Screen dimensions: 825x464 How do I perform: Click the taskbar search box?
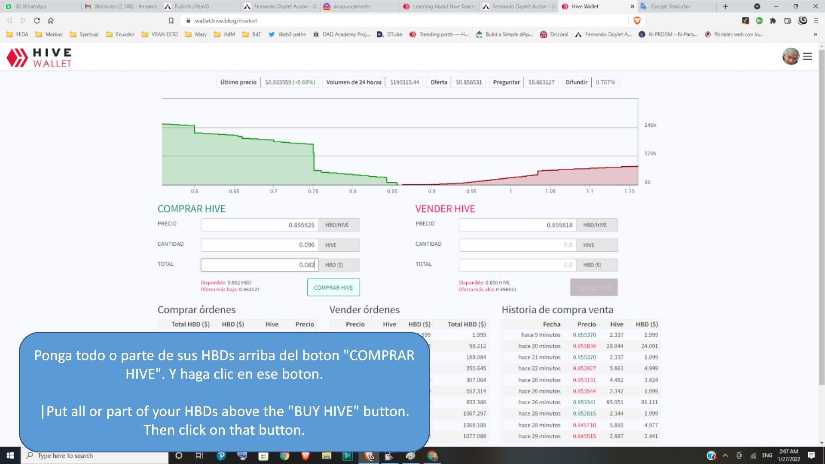coord(95,455)
